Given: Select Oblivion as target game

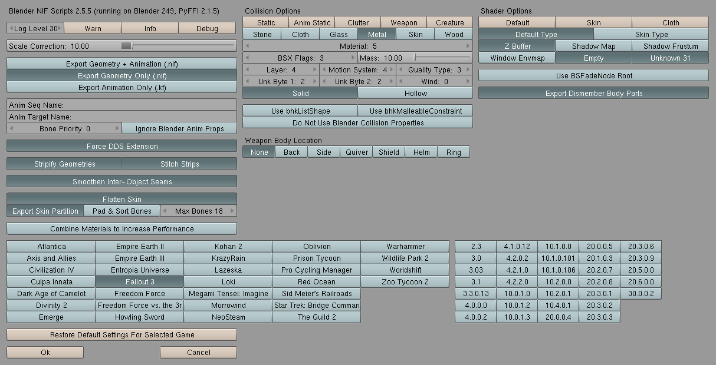Looking at the screenshot, I should (x=317, y=246).
